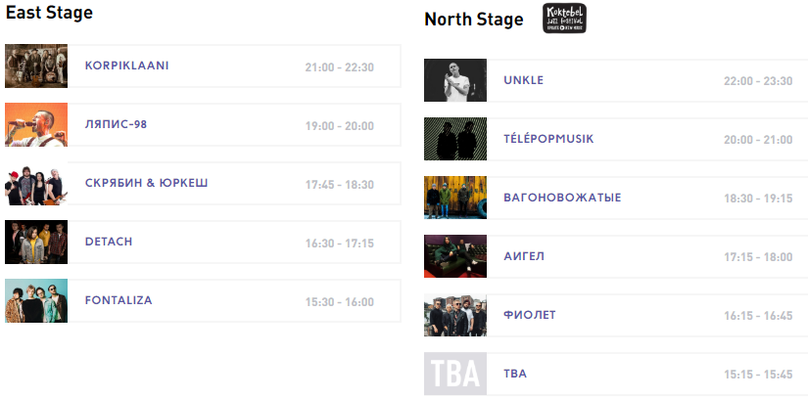Open the UNKLE artist thumbnail
Viewport: 808px width, 400px height.
click(455, 81)
